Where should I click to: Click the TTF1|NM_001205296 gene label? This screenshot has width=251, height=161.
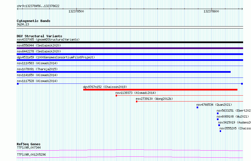tap(31, 155)
